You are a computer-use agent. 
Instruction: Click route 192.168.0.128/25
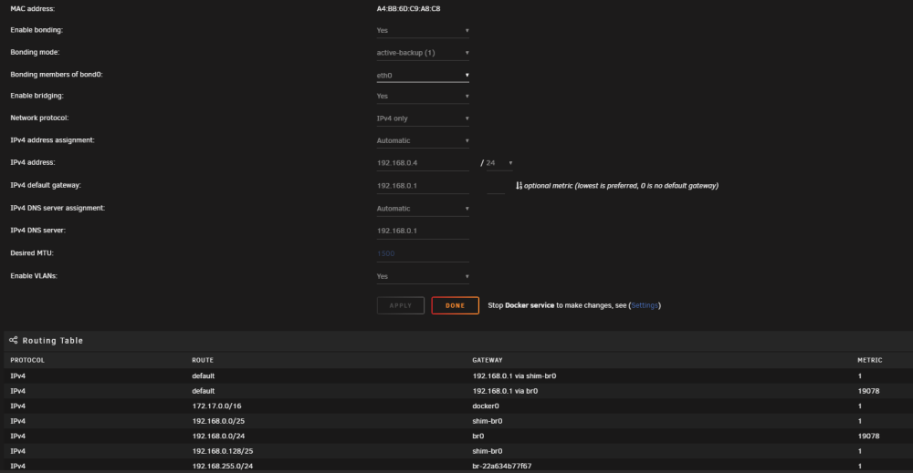pyautogui.click(x=223, y=451)
